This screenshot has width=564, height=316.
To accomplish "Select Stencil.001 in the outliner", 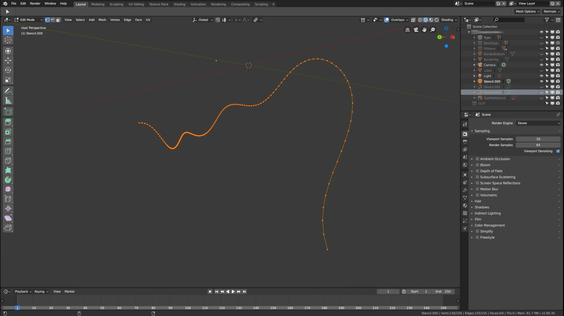I will click(x=492, y=87).
